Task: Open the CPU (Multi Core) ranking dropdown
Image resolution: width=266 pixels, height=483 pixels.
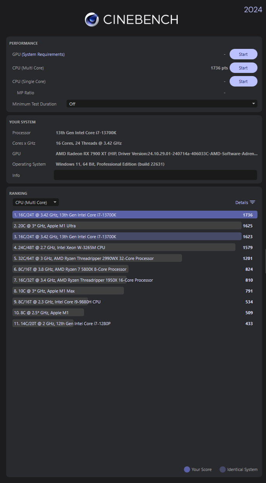Action: coord(36,203)
